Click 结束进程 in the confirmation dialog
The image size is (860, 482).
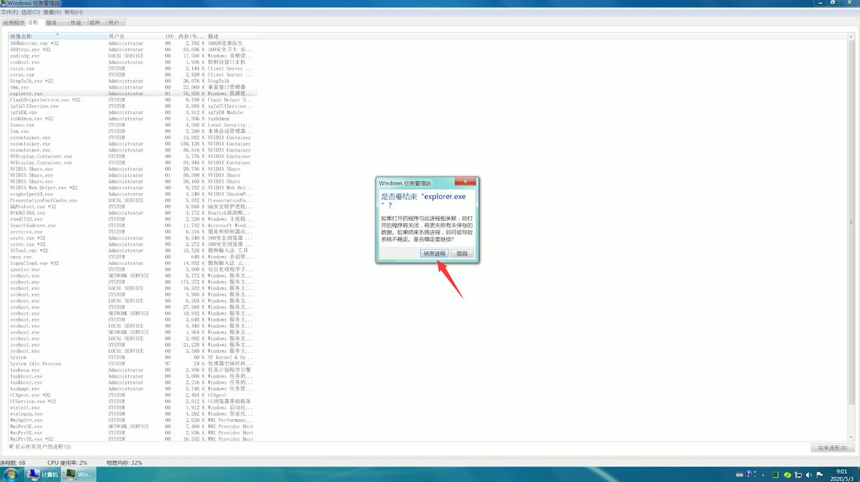434,253
